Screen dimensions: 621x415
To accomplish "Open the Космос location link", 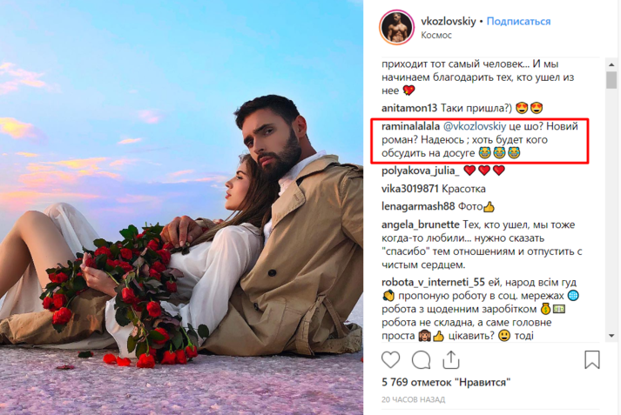I will pos(436,35).
